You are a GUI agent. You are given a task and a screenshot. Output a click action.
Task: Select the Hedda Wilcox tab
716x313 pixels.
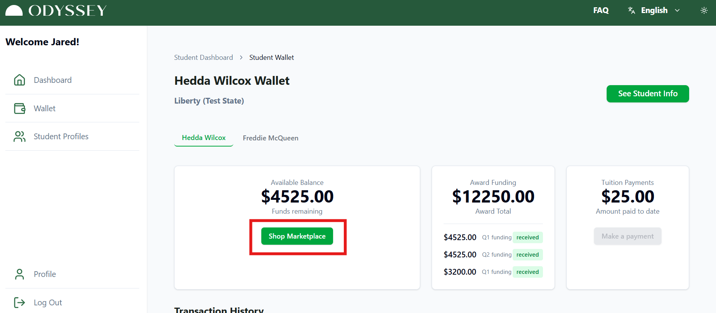(x=204, y=138)
